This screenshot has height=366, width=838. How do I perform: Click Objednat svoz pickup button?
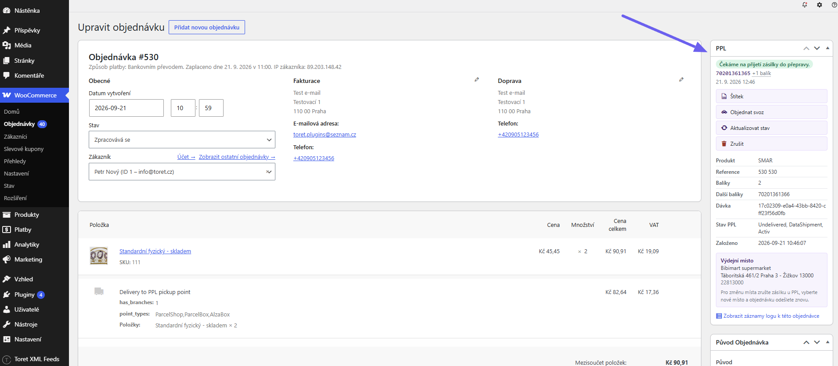(771, 112)
